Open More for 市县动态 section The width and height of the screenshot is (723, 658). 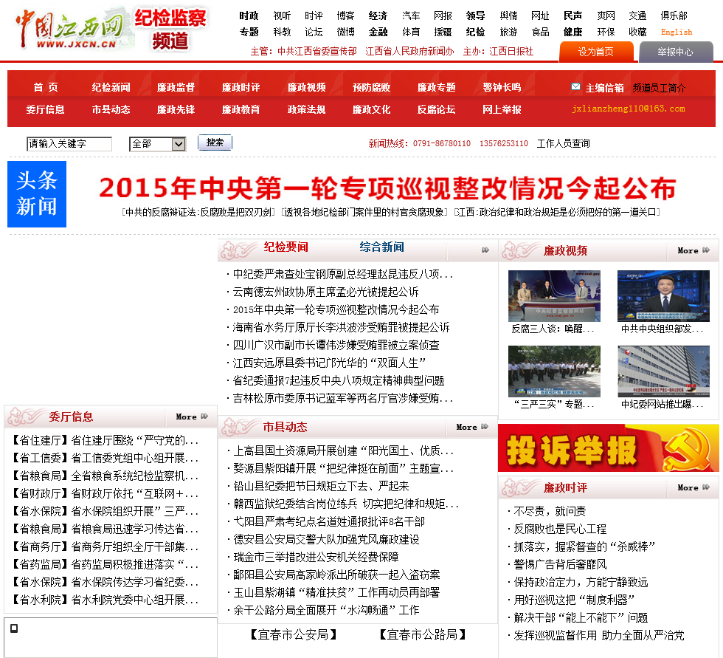click(472, 427)
